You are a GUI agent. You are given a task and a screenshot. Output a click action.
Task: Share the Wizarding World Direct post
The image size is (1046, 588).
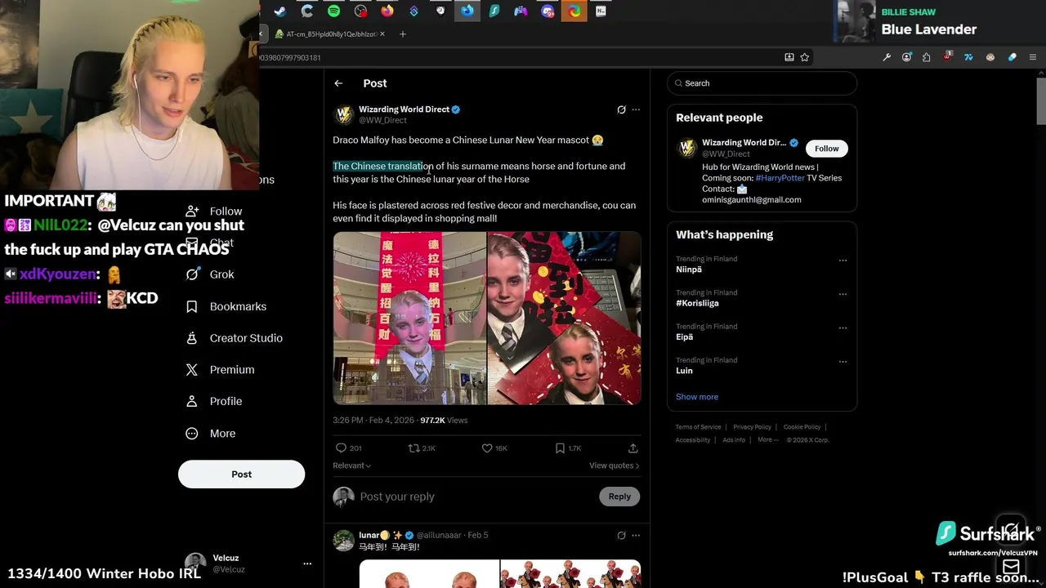click(x=633, y=448)
